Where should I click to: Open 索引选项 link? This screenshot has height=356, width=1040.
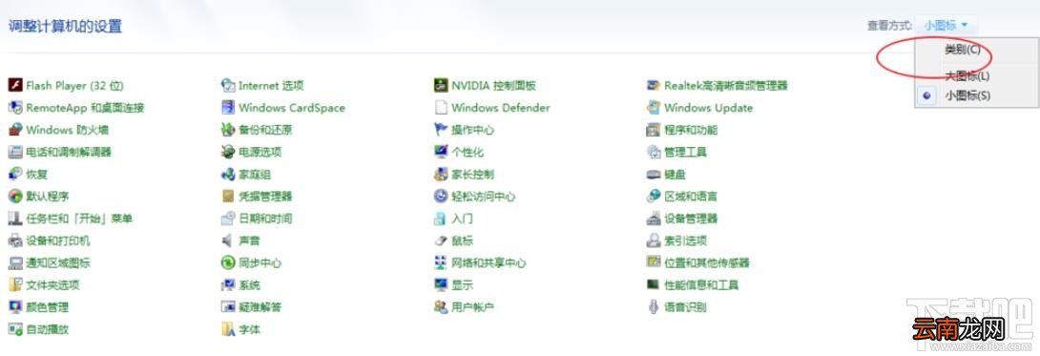686,241
